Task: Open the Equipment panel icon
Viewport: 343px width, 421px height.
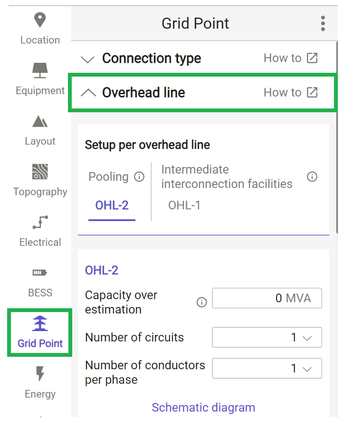Action: (40, 70)
